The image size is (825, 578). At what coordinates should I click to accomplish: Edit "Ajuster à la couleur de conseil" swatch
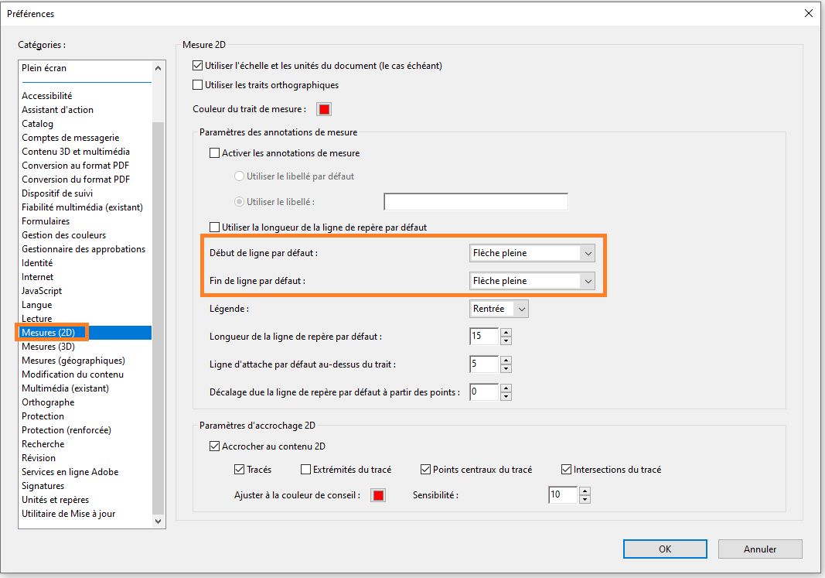pyautogui.click(x=377, y=494)
